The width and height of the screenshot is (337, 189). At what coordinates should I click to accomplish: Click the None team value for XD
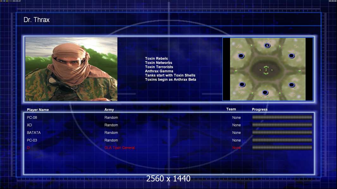pyautogui.click(x=236, y=125)
